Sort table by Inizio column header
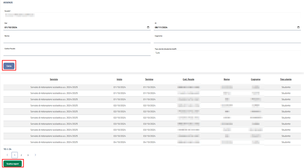The height and width of the screenshot is (168, 304). pos(119,79)
